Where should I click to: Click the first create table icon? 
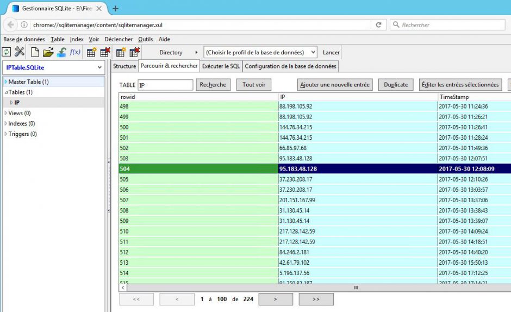point(92,52)
